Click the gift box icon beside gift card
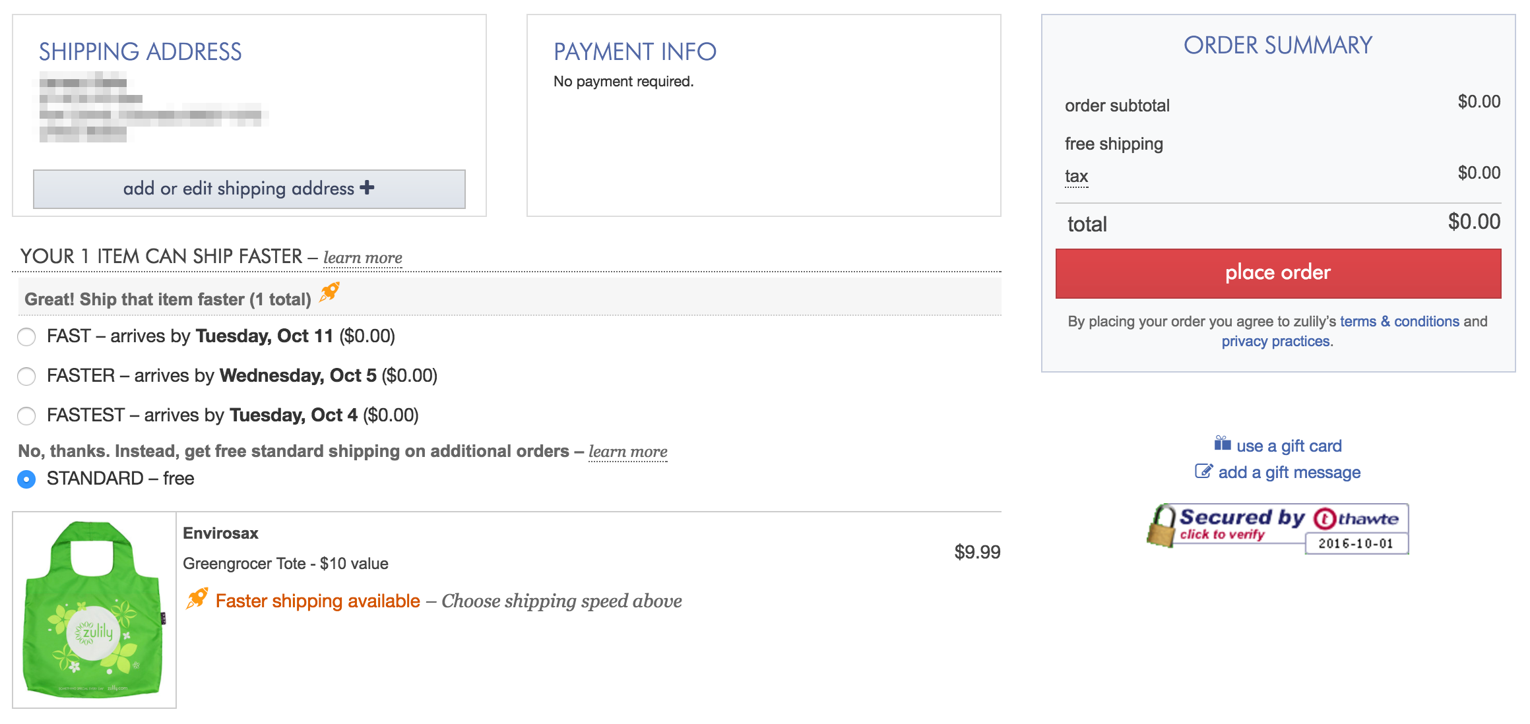 tap(1223, 443)
